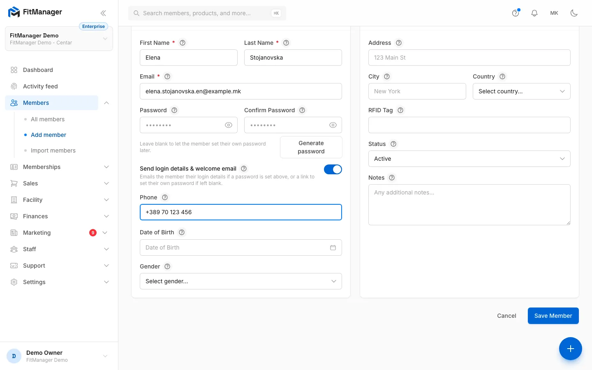Toggle Send login details & welcome email
This screenshot has width=592, height=370.
[x=333, y=169]
